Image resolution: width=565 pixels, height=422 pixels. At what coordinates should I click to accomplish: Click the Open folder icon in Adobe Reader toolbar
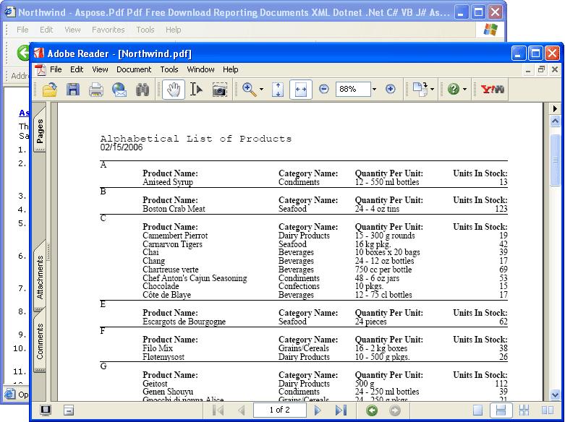49,90
